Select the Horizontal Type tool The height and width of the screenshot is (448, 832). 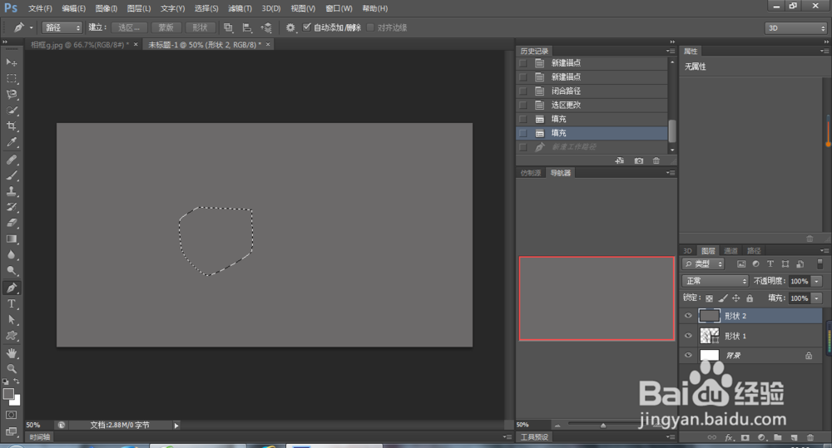11,303
